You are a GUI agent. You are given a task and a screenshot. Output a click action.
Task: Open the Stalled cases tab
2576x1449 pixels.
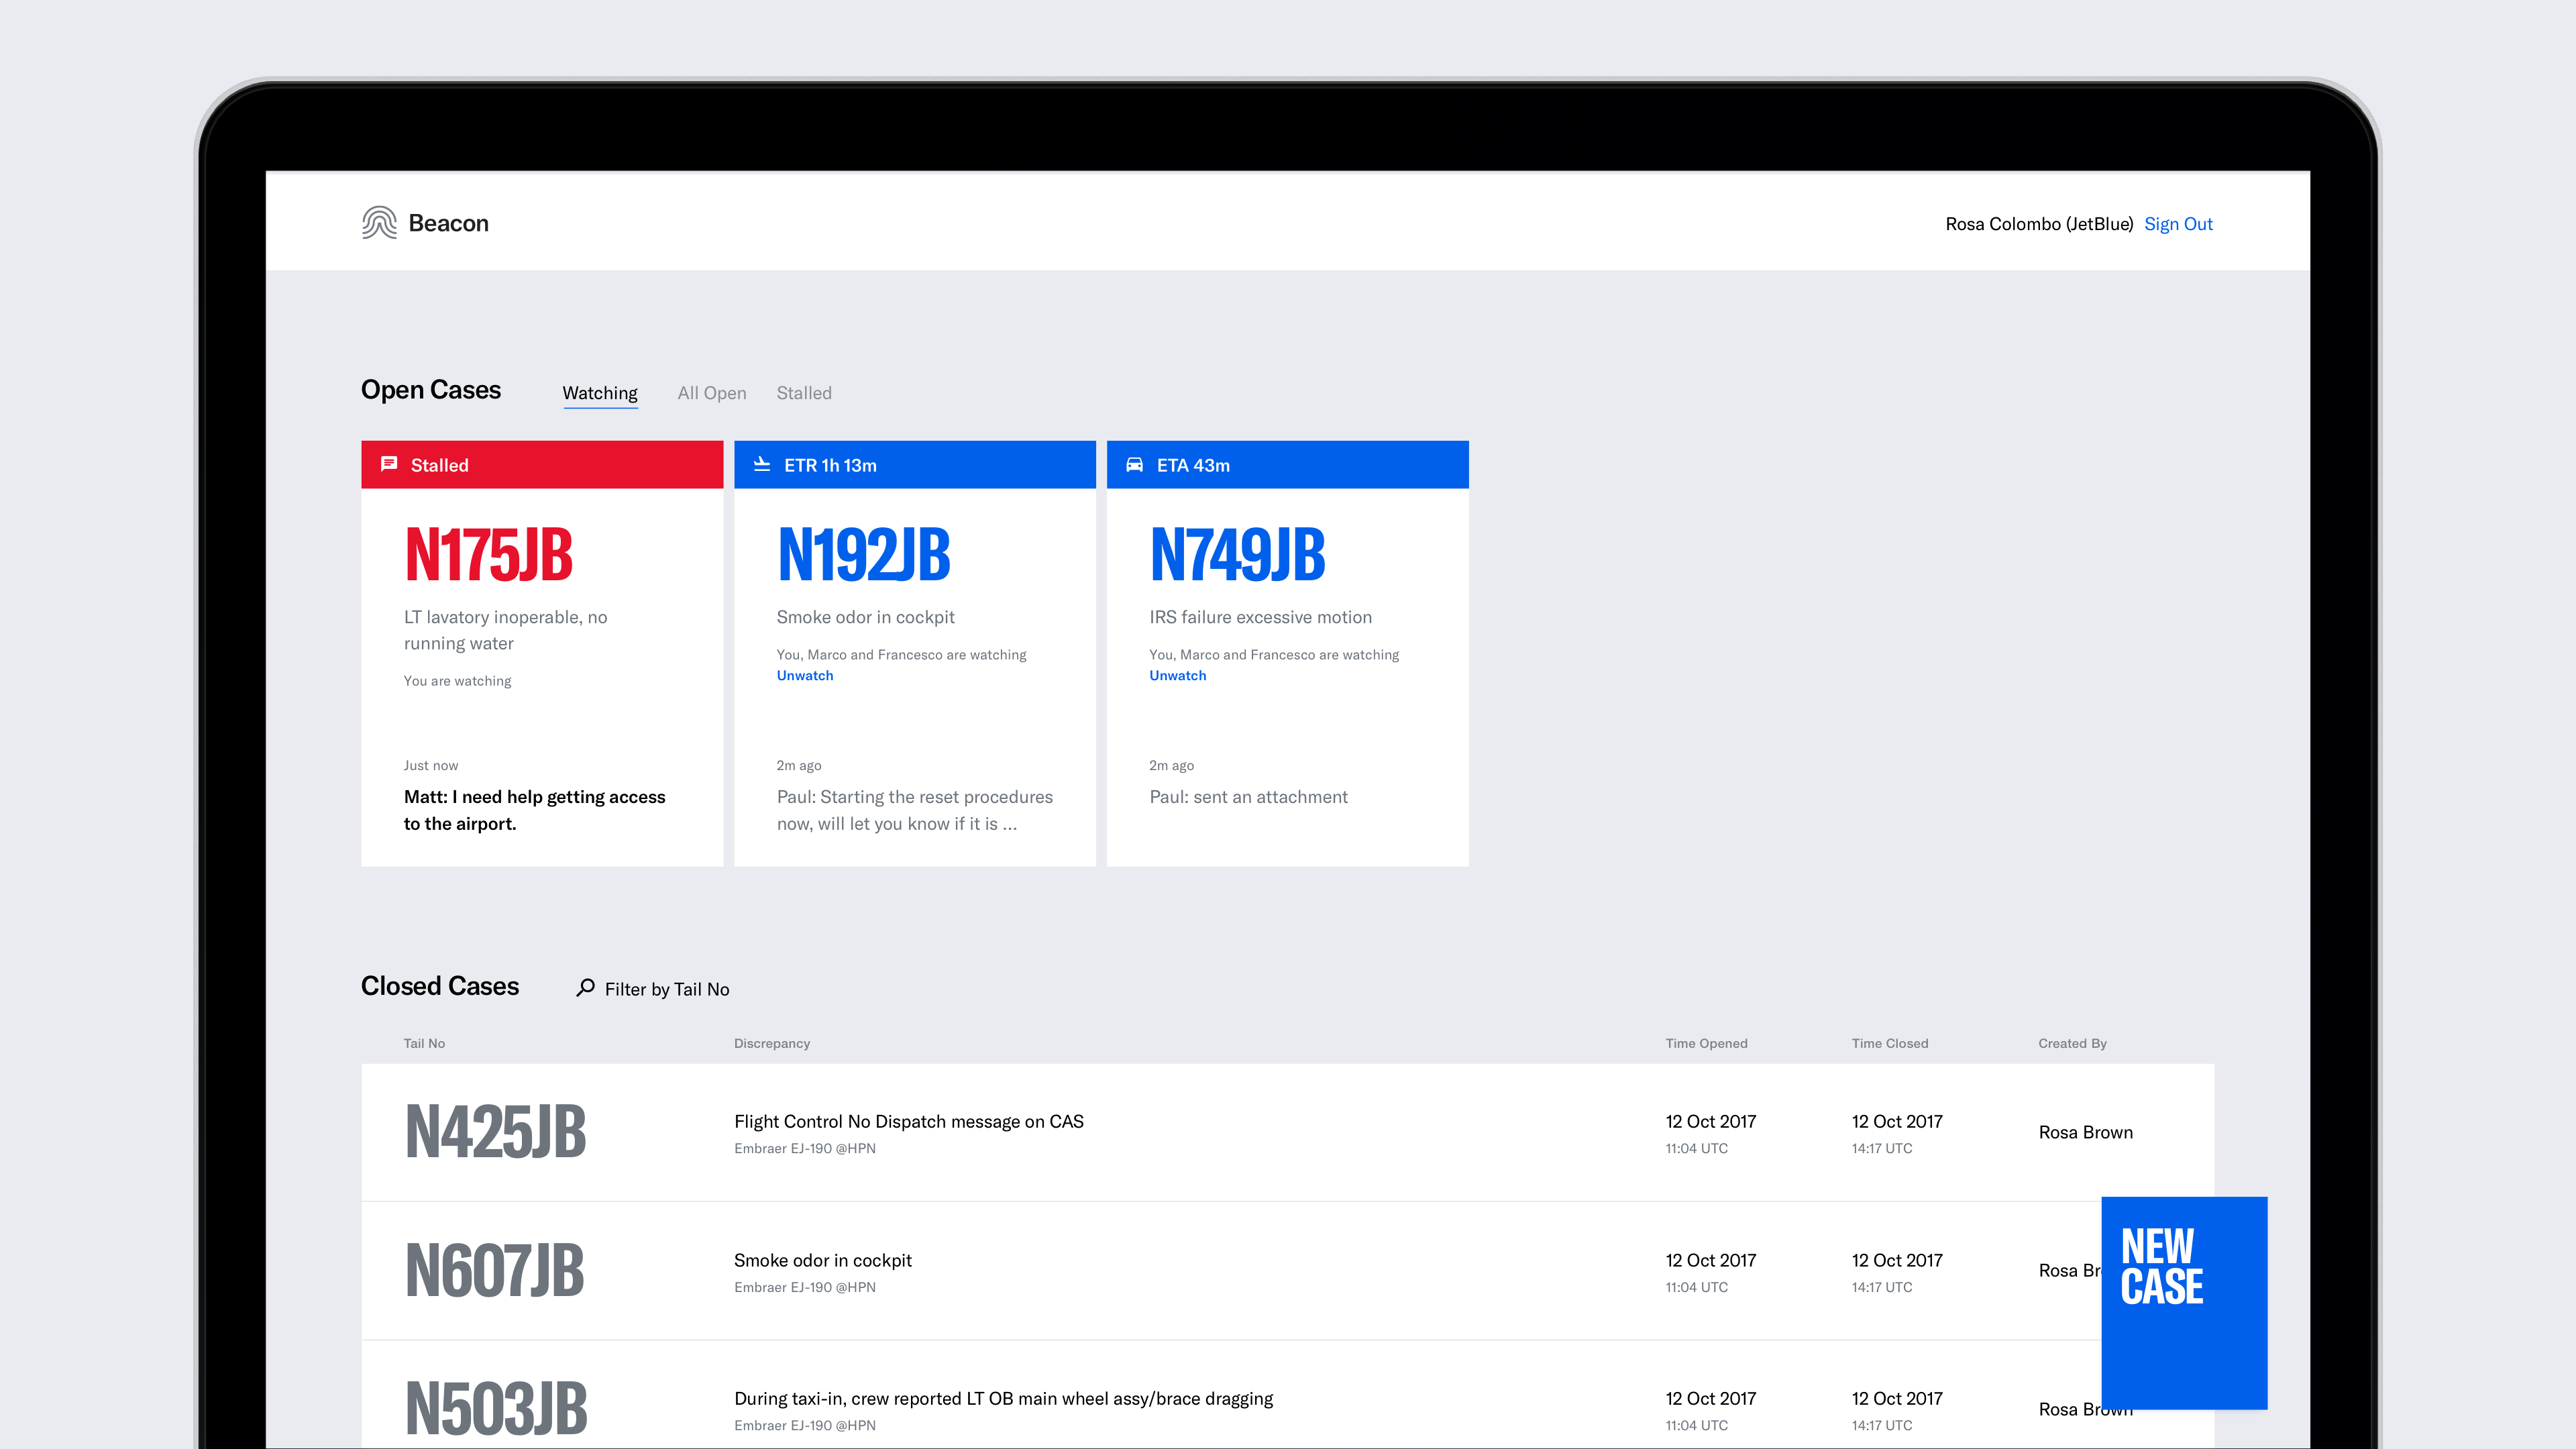pyautogui.click(x=803, y=393)
